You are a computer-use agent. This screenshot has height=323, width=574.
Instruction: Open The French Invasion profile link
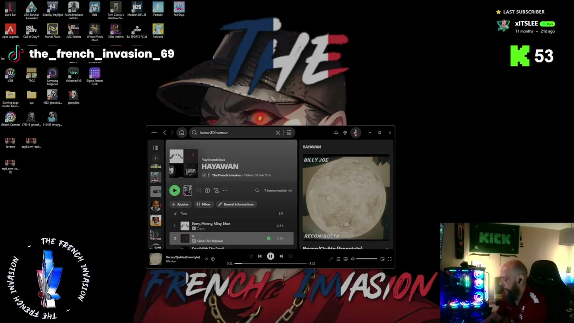click(226, 175)
